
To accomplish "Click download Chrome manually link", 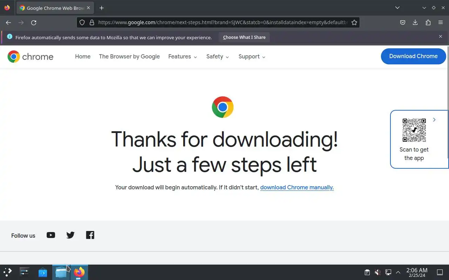I will click(x=297, y=187).
